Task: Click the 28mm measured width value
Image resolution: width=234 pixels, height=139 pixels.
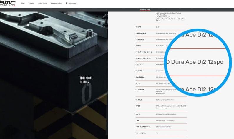Action: (164, 127)
